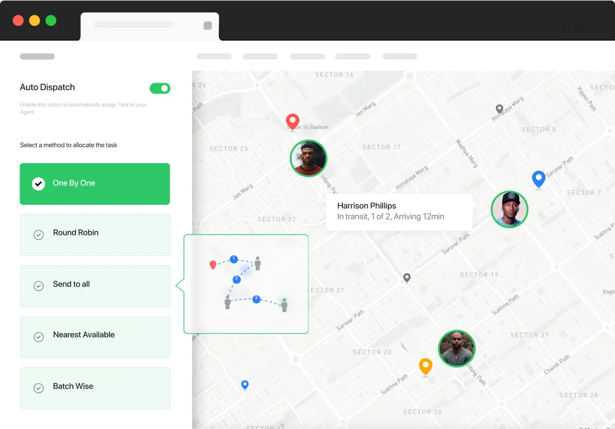Click the 'SECTOR 17' map label
615x429 pixels.
(382, 147)
